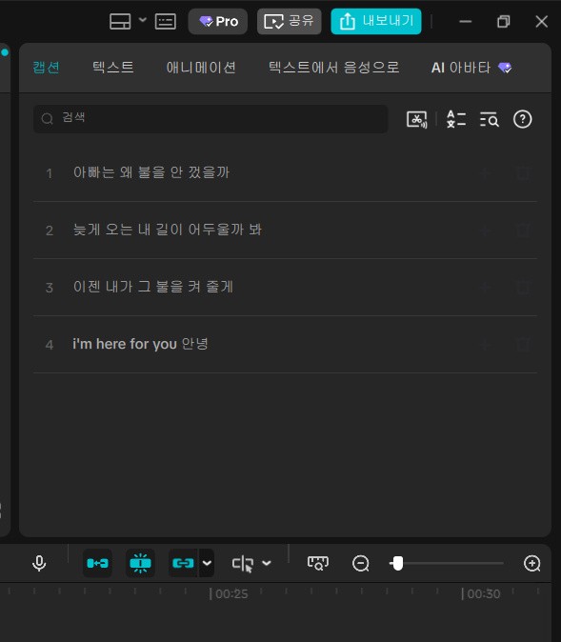The height and width of the screenshot is (642, 561).
Task: Close the application window
Action: coord(541,21)
